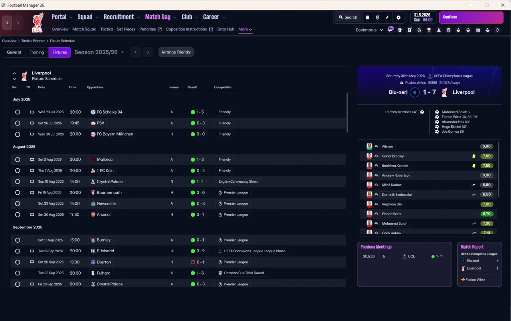The image size is (511, 321).
Task: Click the circular refresh arrows bookmark icon
Action: (497, 30)
